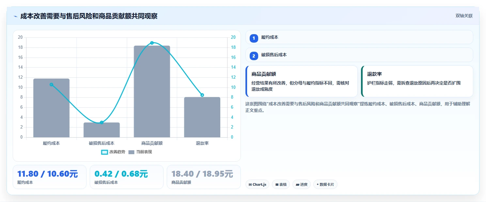The image size is (486, 202).
Task: Click the 商品贡献额 bar in chart
Action: [x=152, y=91]
